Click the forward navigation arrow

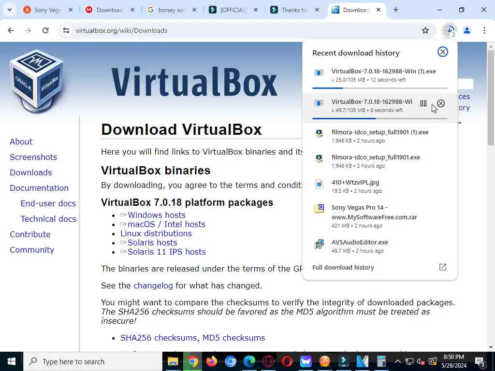point(28,30)
